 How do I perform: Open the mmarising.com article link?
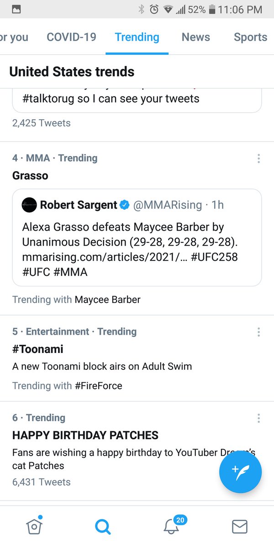pyautogui.click(x=104, y=257)
